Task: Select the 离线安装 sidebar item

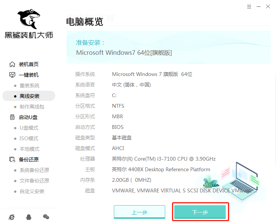Action: (x=29, y=96)
